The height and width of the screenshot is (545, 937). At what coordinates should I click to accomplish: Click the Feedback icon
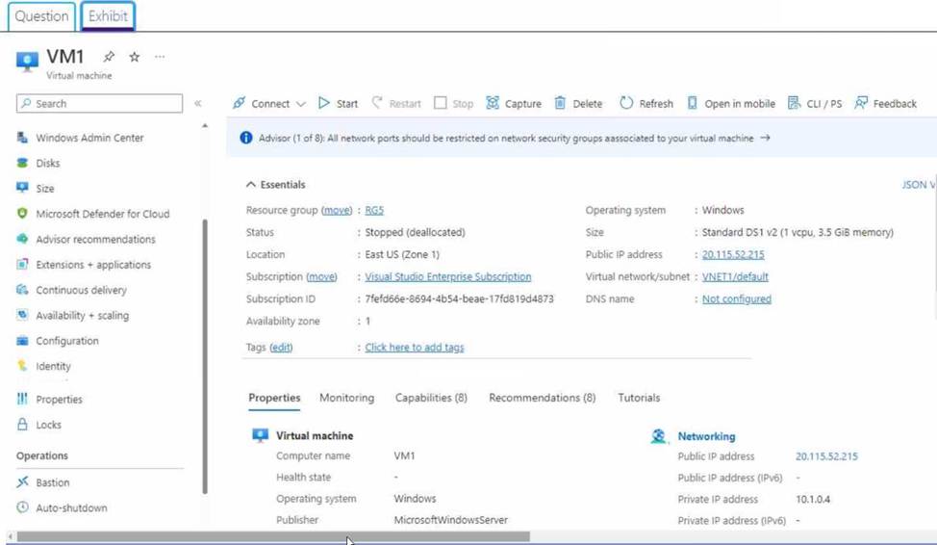pos(861,103)
